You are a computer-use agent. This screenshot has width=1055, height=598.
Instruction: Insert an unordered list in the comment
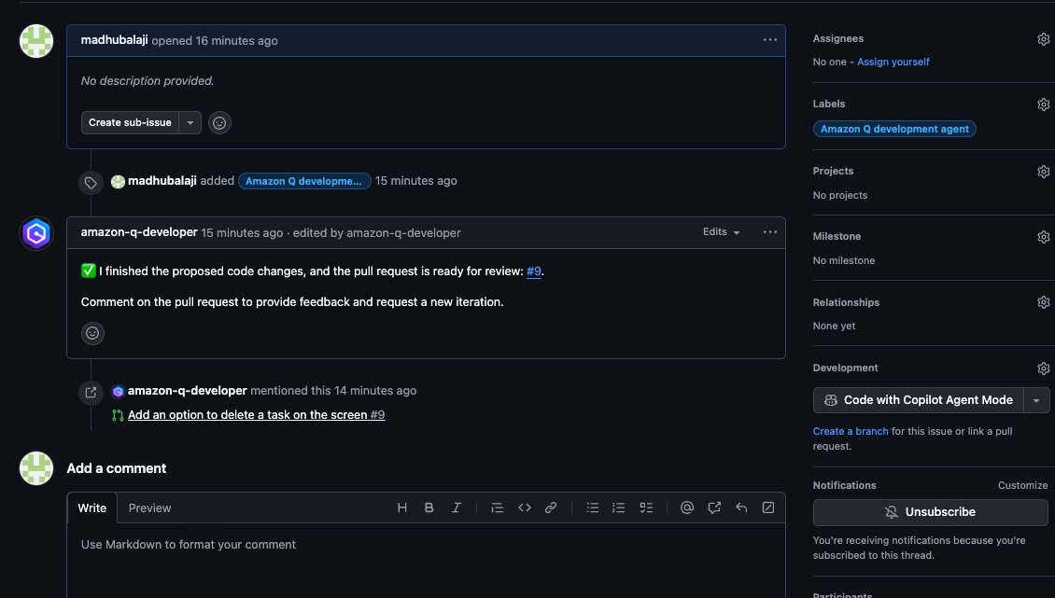point(592,508)
